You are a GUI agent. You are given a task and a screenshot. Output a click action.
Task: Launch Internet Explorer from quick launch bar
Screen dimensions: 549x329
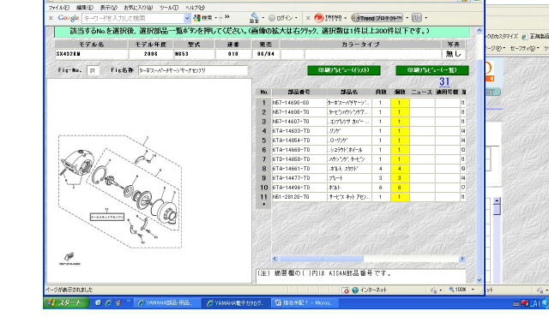click(109, 302)
